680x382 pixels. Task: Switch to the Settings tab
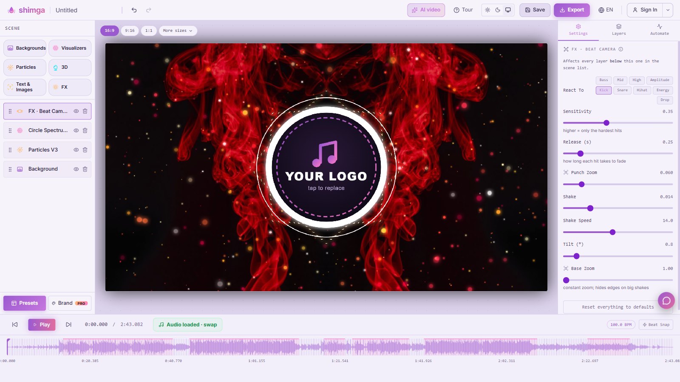pos(578,30)
